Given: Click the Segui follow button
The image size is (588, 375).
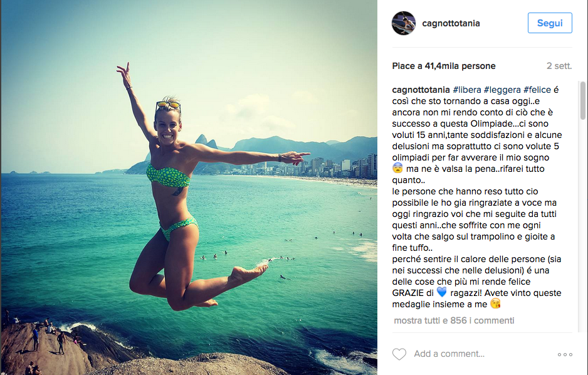Looking at the screenshot, I should point(550,23).
